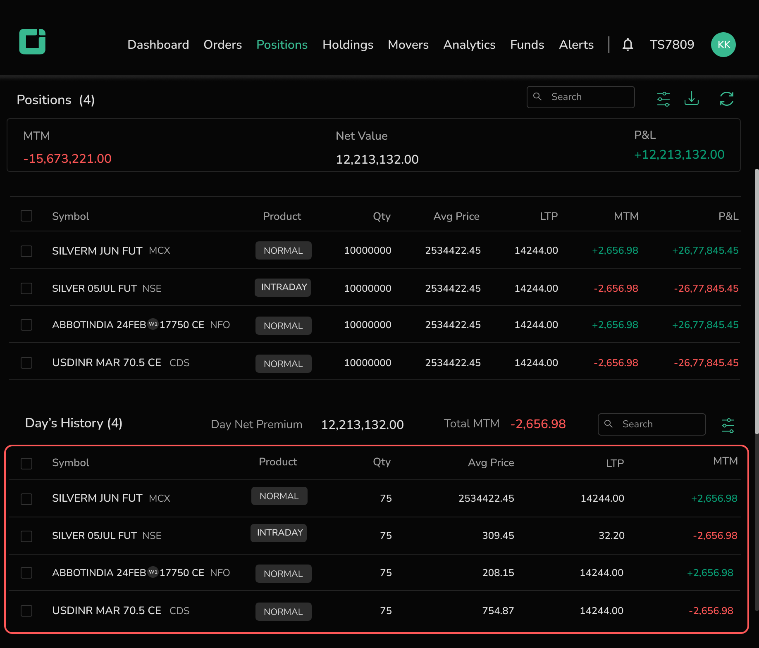This screenshot has width=759, height=648.
Task: Click the magnifier in Positions search
Action: (537, 97)
